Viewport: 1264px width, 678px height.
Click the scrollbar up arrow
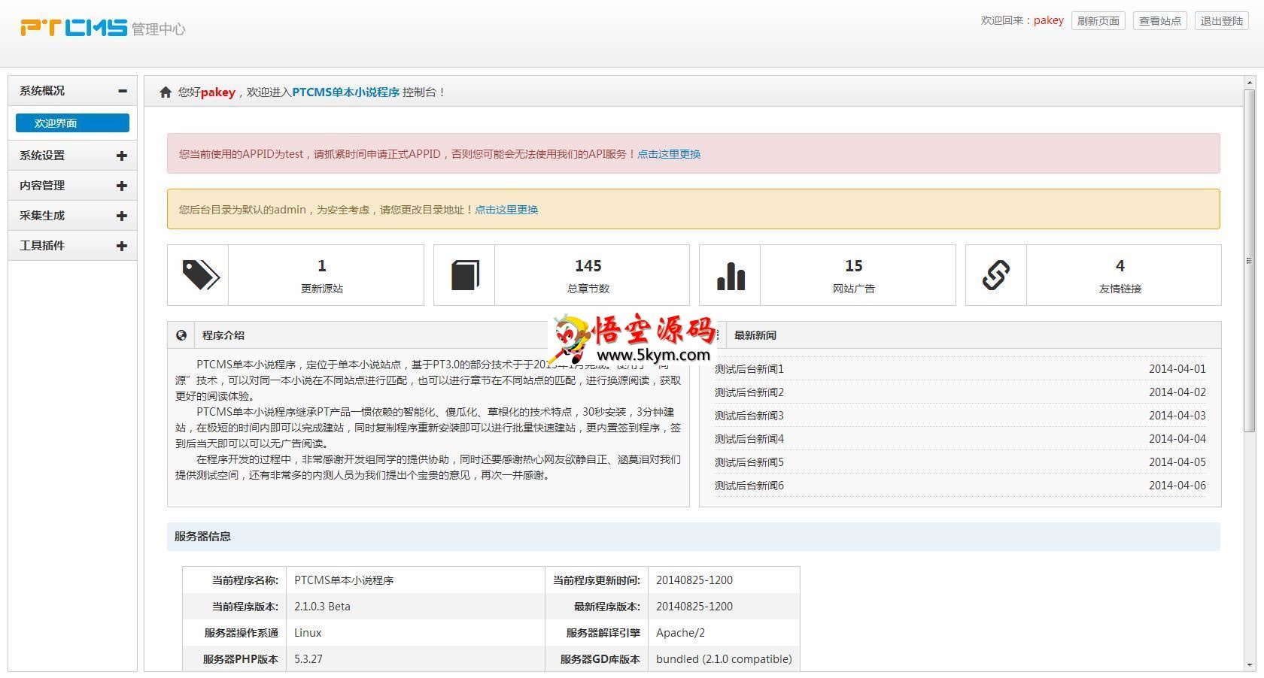click(x=1250, y=83)
